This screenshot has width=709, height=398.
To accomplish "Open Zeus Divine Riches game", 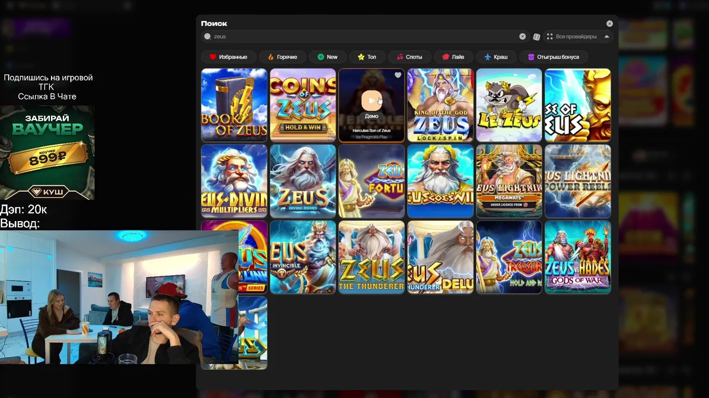I will (x=303, y=181).
